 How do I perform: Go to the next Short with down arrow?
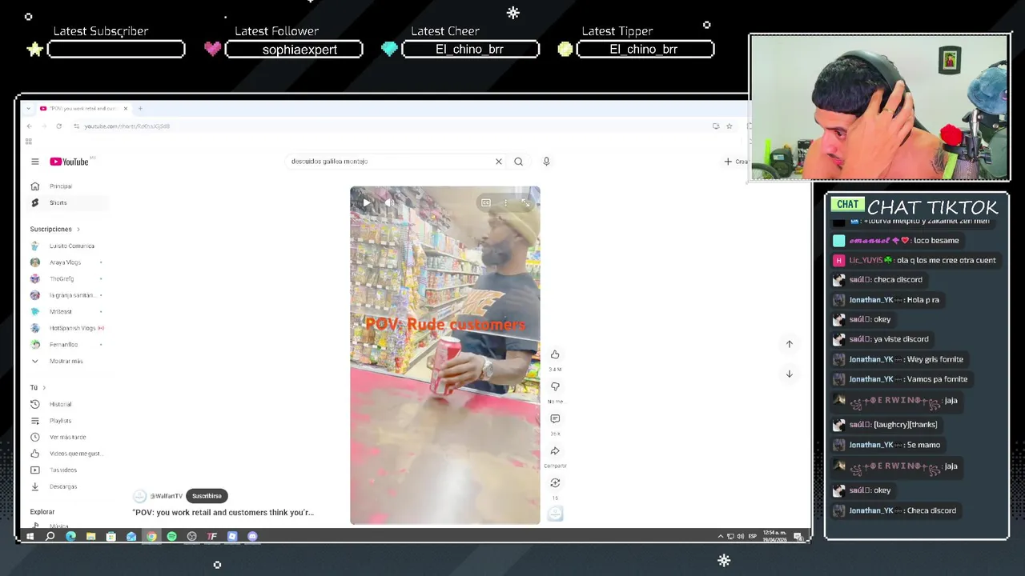click(x=789, y=374)
